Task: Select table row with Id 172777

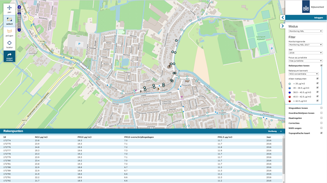Action: coord(141,151)
